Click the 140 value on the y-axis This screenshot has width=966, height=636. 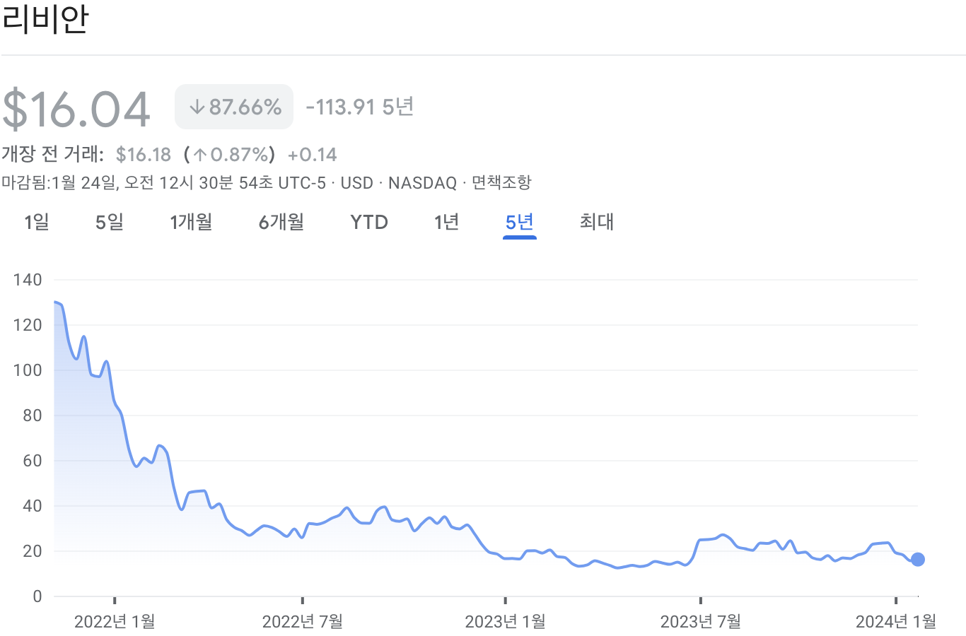point(27,280)
